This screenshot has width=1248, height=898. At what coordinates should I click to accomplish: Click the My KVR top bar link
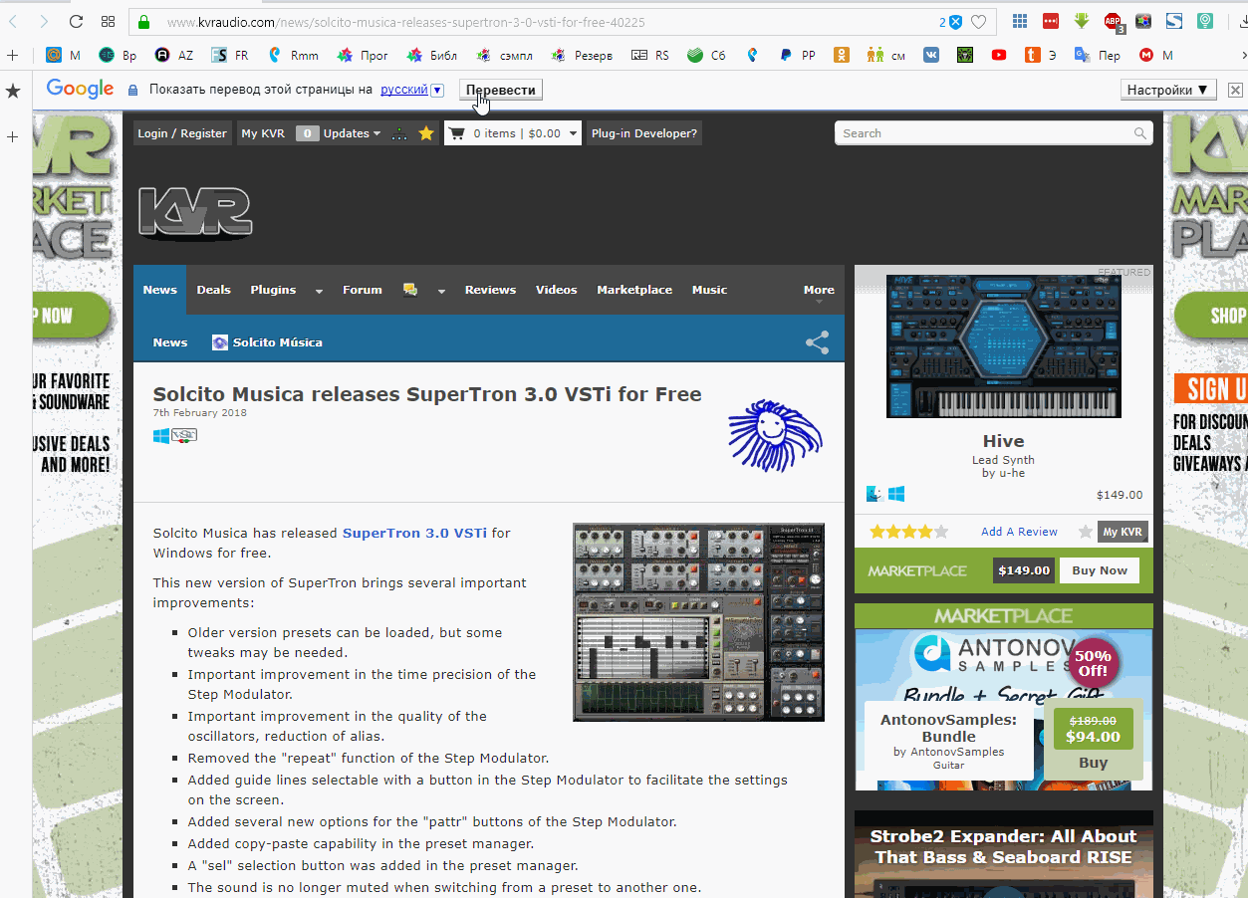[263, 133]
